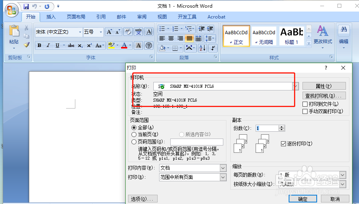The width and height of the screenshot is (359, 204).
Task: Sort text with A-Z icon
Action: click(203, 48)
